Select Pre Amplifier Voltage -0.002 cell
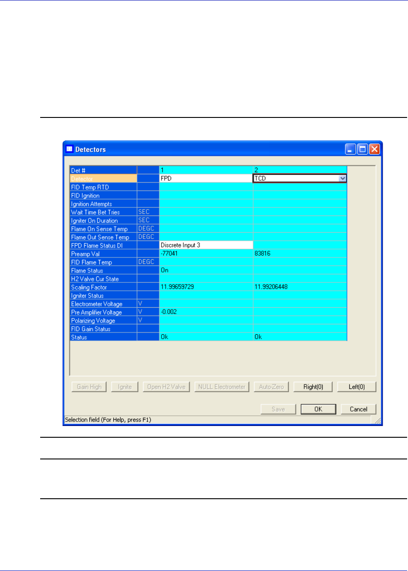The width and height of the screenshot is (408, 571). pyautogui.click(x=206, y=312)
